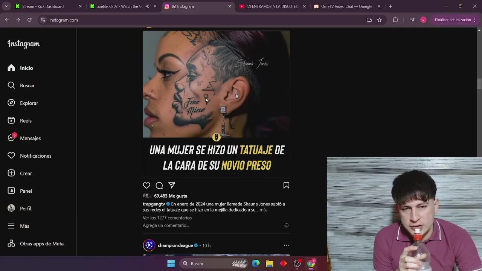View site information icon in address bar
Screen dimensions: 482x271
click(x=43, y=20)
